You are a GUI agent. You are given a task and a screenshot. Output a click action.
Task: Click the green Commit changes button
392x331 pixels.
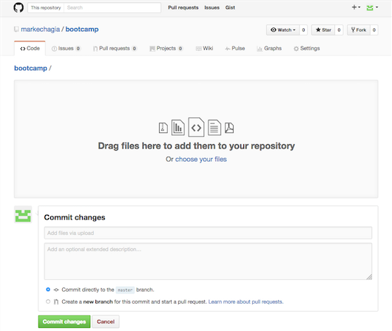pyautogui.click(x=64, y=321)
